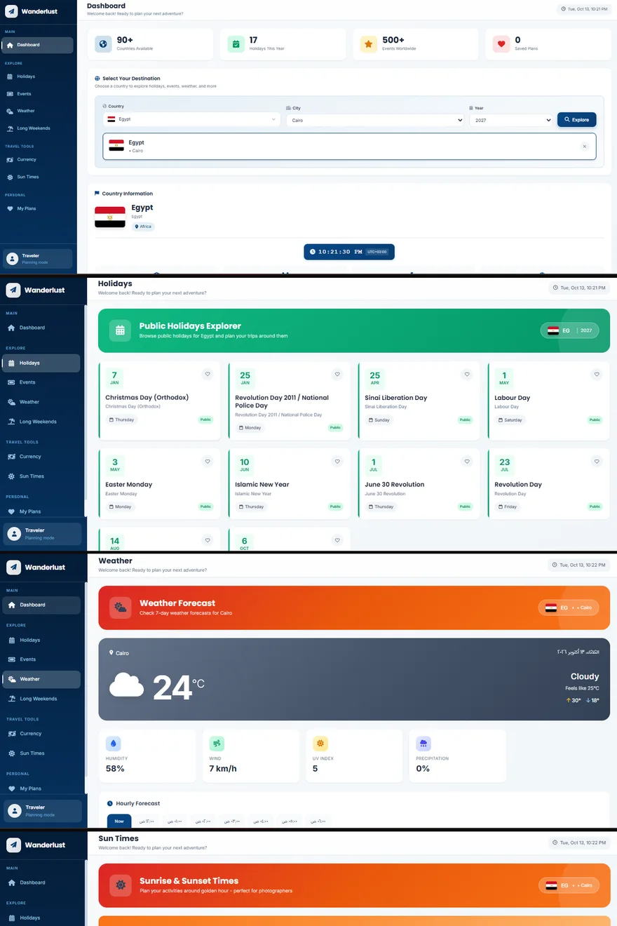The height and width of the screenshot is (926, 617).
Task: Open Weather from the Holidays screen sidebar
Action: click(x=42, y=402)
